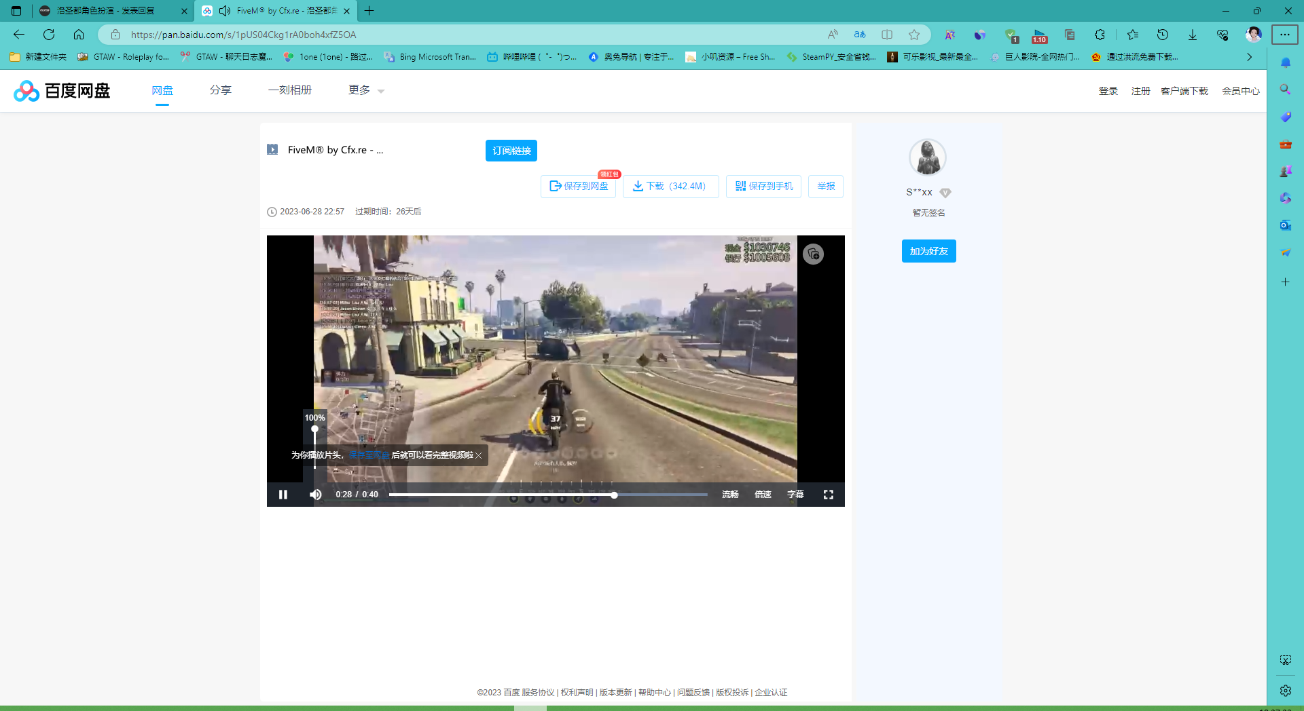Download the 342.4M file

click(x=671, y=186)
